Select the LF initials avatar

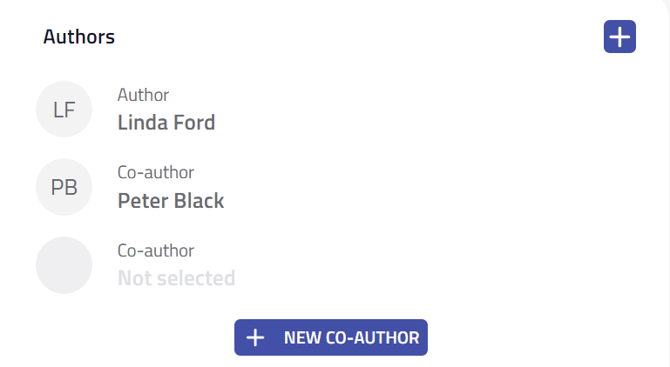click(64, 110)
